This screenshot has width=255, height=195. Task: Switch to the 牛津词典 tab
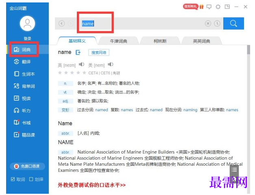click(x=118, y=41)
